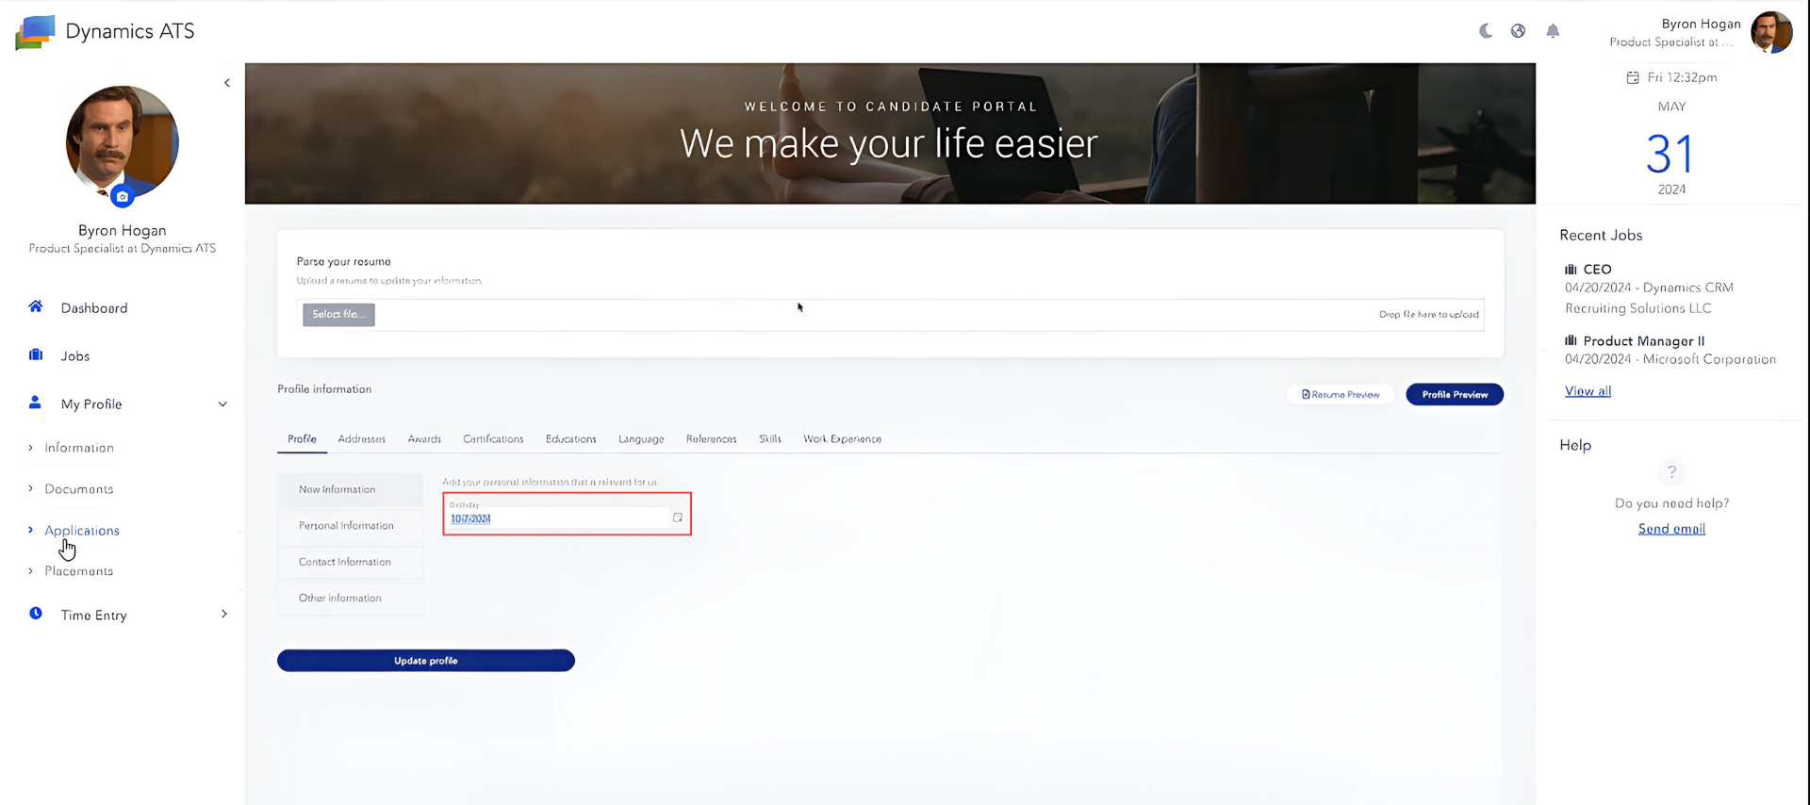1810x805 pixels.
Task: Click calendar icon beside Fri 12:32pm
Action: pyautogui.click(x=1633, y=77)
